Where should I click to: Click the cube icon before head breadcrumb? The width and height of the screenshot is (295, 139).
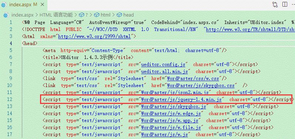[119, 15]
